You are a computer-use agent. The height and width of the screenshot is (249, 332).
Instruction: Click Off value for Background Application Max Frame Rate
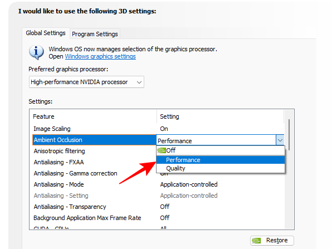[x=165, y=218]
